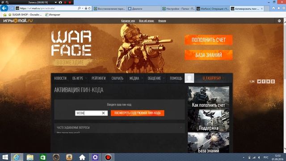Click Internet Explorer in the taskbar

tap(17, 157)
